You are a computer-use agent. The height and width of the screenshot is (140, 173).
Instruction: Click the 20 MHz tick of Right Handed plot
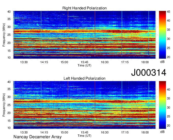coord(9,43)
